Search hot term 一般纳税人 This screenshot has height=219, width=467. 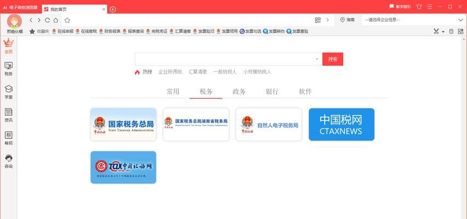click(x=225, y=72)
